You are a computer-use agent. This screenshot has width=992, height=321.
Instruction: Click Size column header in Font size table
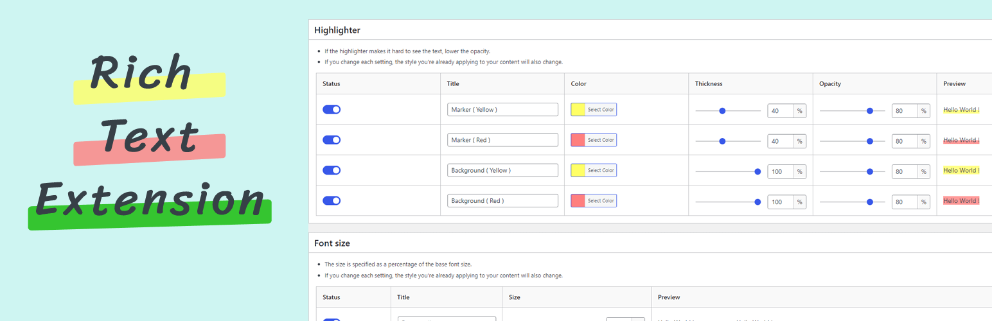pos(515,297)
